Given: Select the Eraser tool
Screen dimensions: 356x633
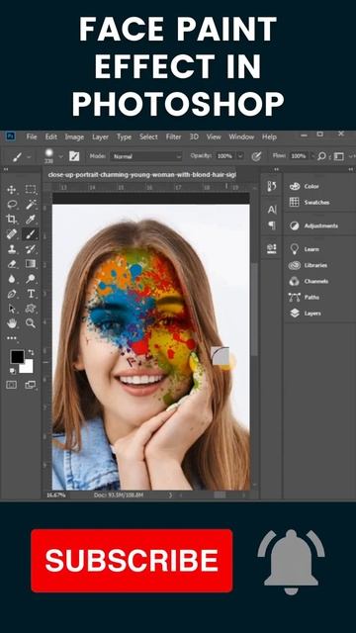Looking at the screenshot, I should click(11, 264).
